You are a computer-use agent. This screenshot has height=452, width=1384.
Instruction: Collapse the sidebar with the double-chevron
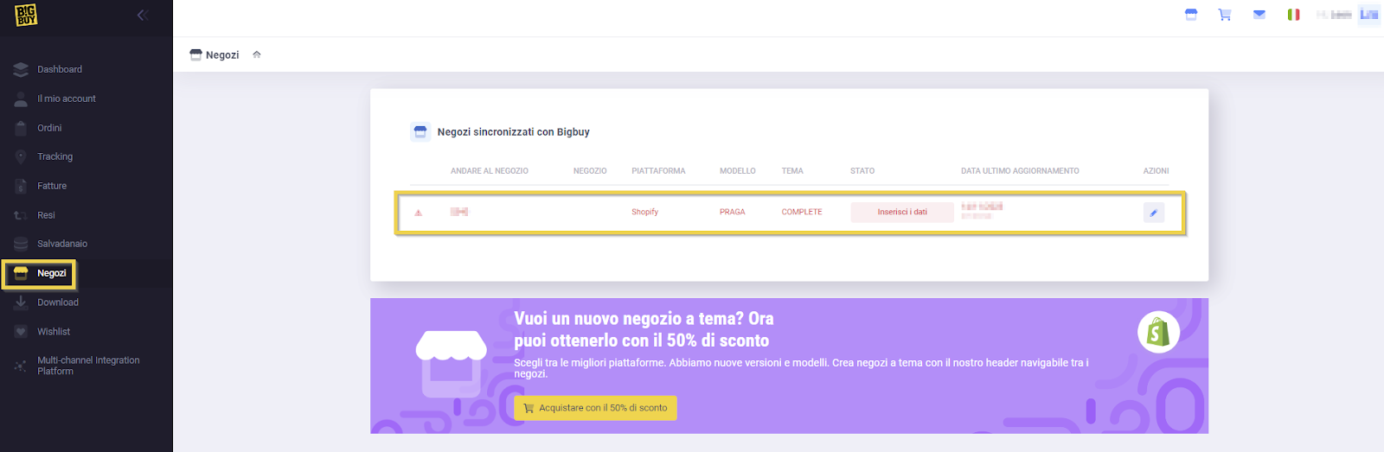(143, 15)
